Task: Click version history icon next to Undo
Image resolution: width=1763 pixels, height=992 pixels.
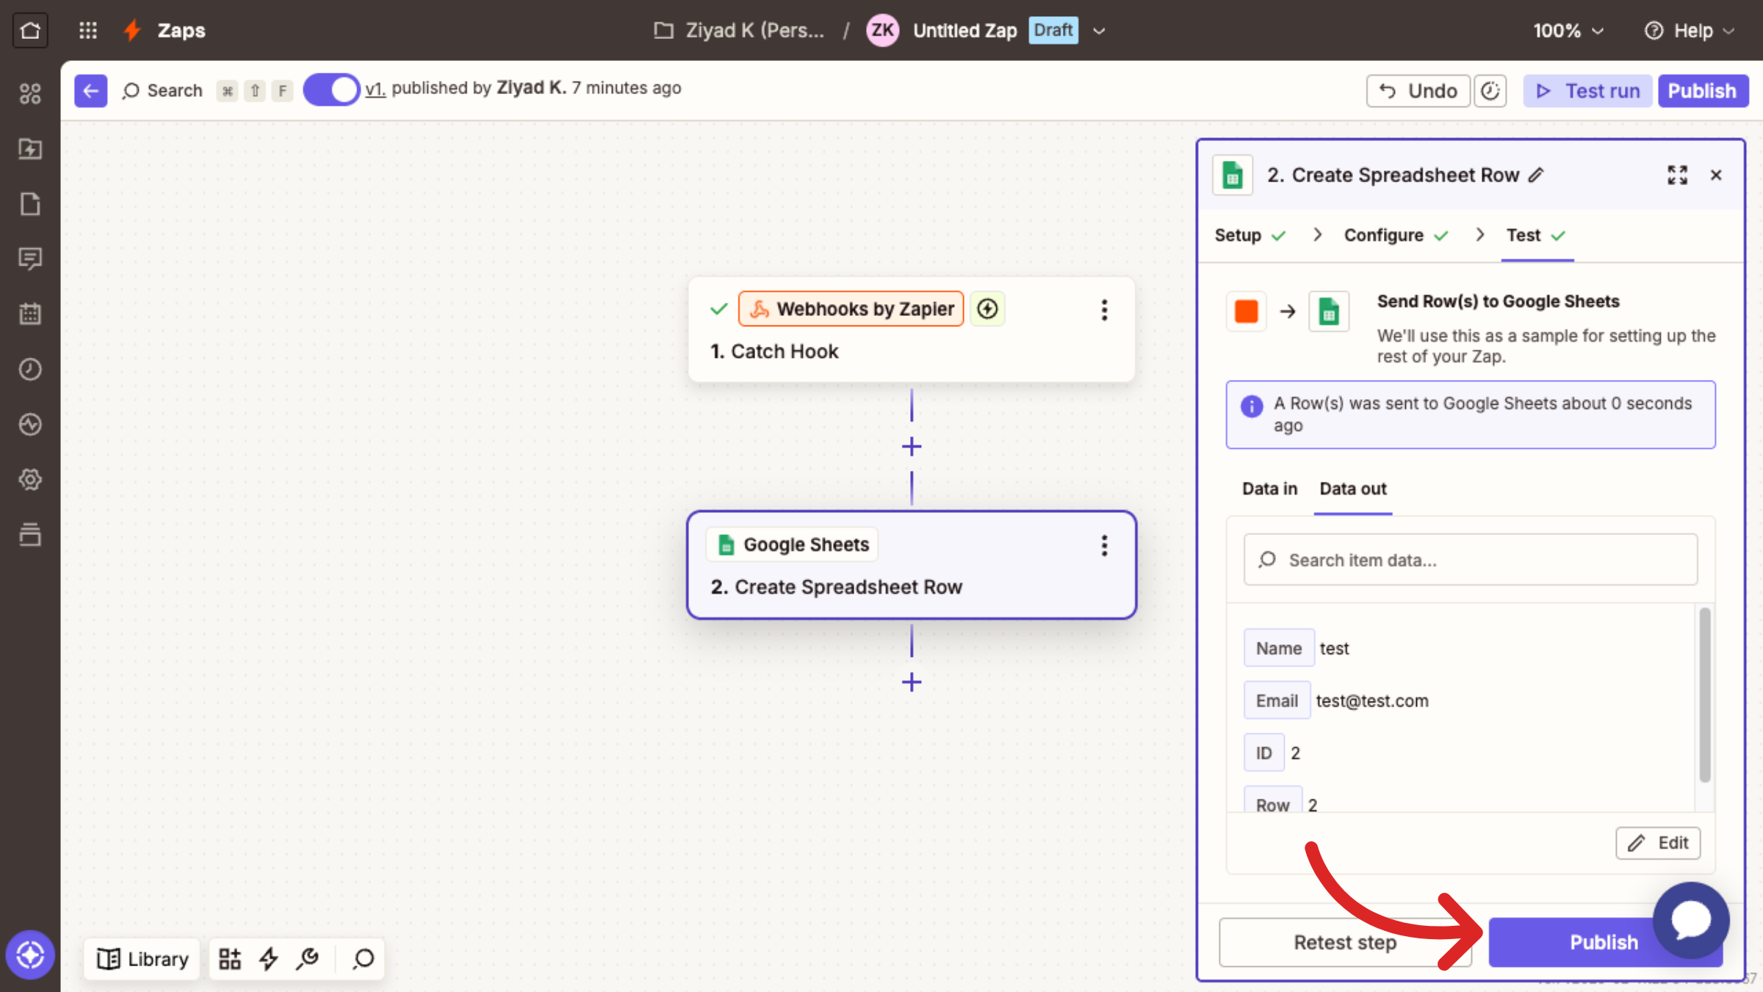Action: point(1490,91)
